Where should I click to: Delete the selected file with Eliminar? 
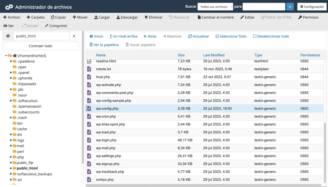pos(153,17)
